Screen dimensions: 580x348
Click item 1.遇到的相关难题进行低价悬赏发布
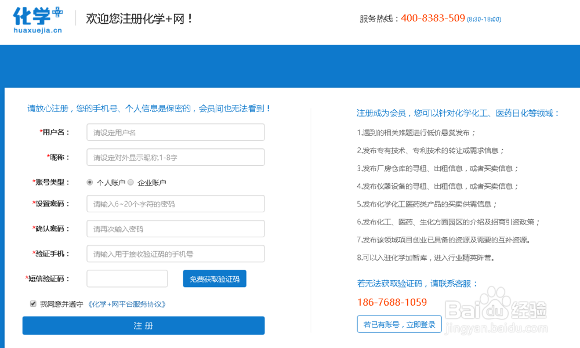416,133
